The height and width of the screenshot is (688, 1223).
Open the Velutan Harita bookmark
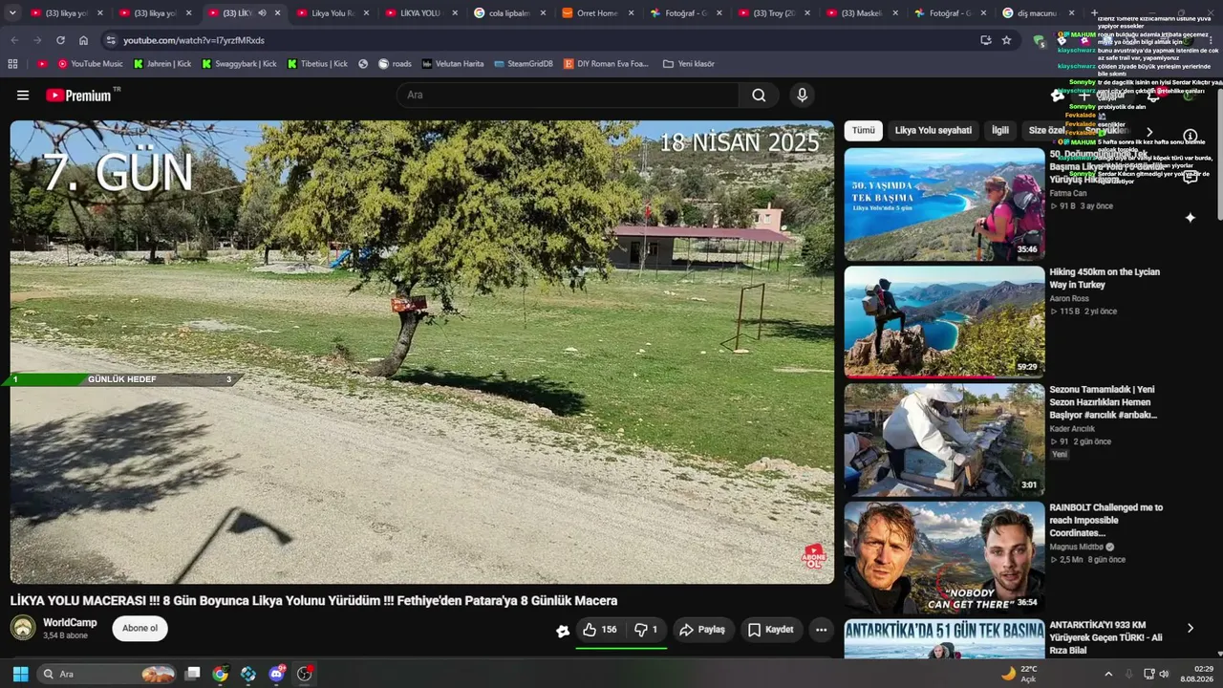point(453,64)
